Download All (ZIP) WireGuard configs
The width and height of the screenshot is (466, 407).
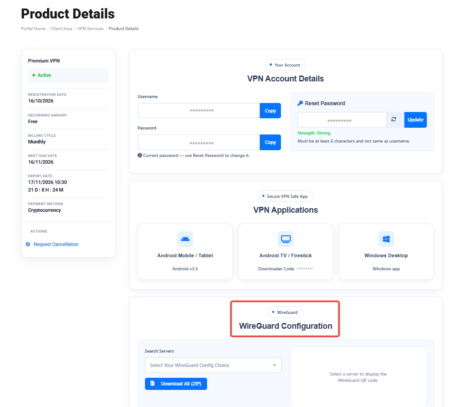pyautogui.click(x=176, y=384)
